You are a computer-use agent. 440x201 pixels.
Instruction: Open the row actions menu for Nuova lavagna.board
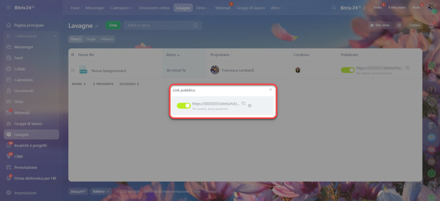[73, 70]
